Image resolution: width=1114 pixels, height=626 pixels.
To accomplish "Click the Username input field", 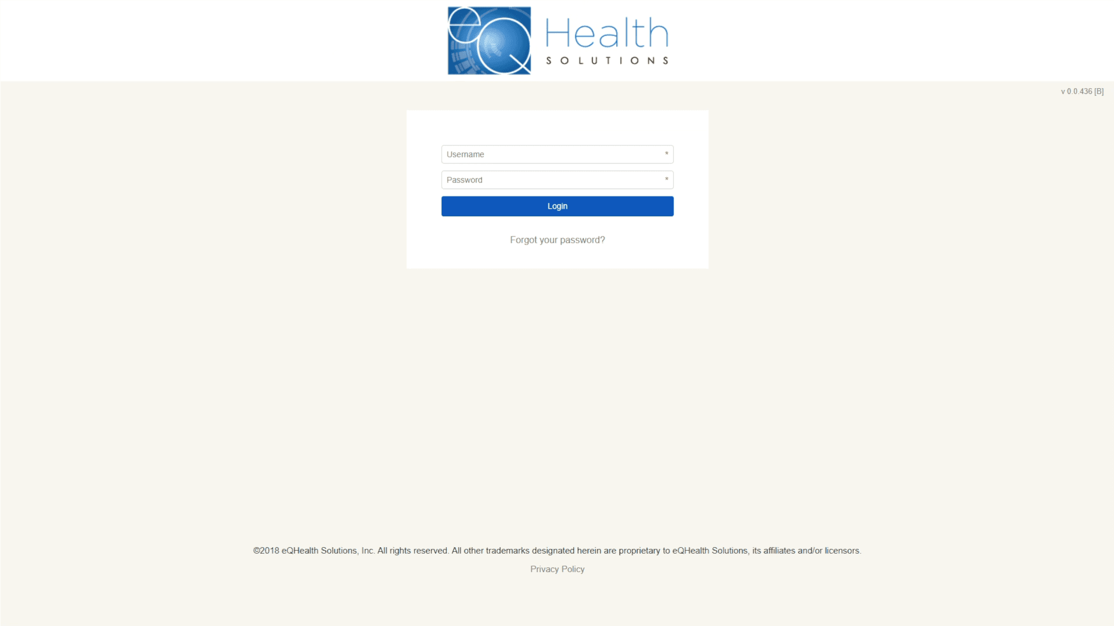I will pos(557,154).
